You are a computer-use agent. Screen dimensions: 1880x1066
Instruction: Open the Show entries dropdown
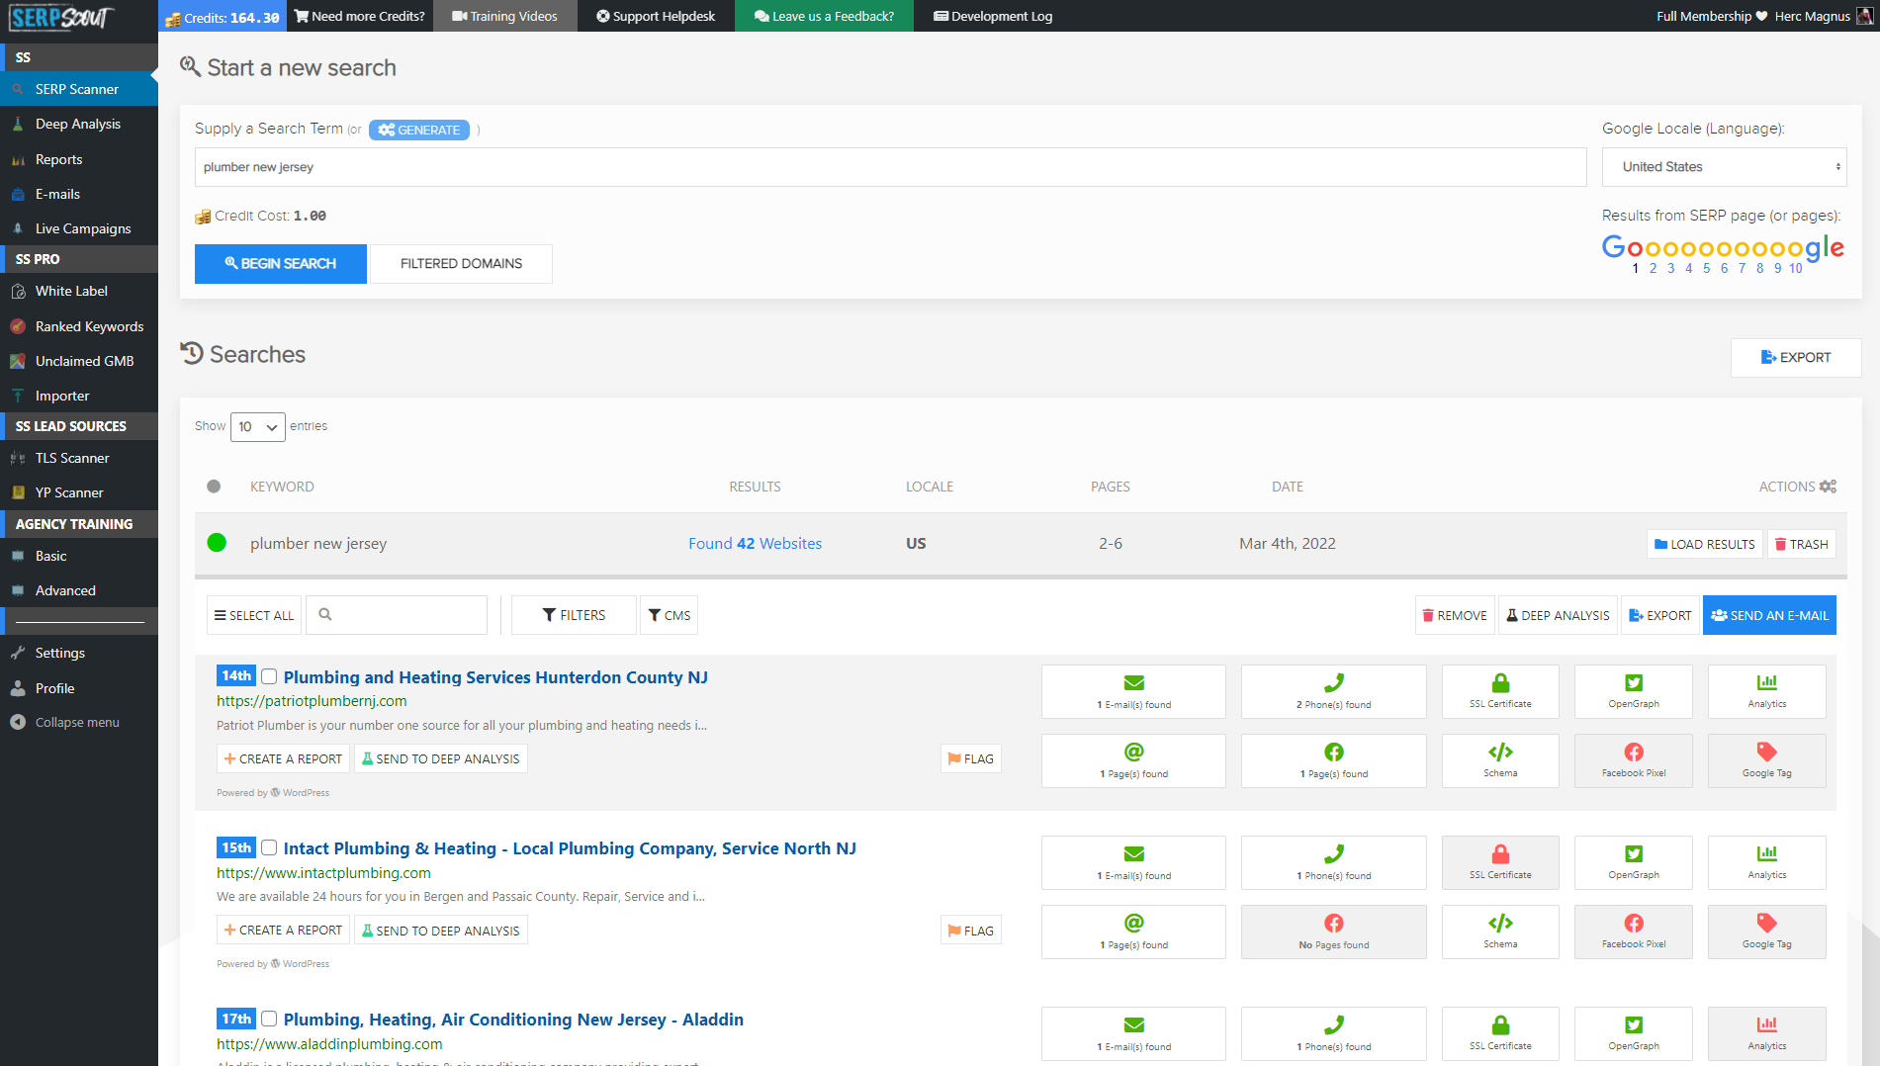pyautogui.click(x=258, y=427)
